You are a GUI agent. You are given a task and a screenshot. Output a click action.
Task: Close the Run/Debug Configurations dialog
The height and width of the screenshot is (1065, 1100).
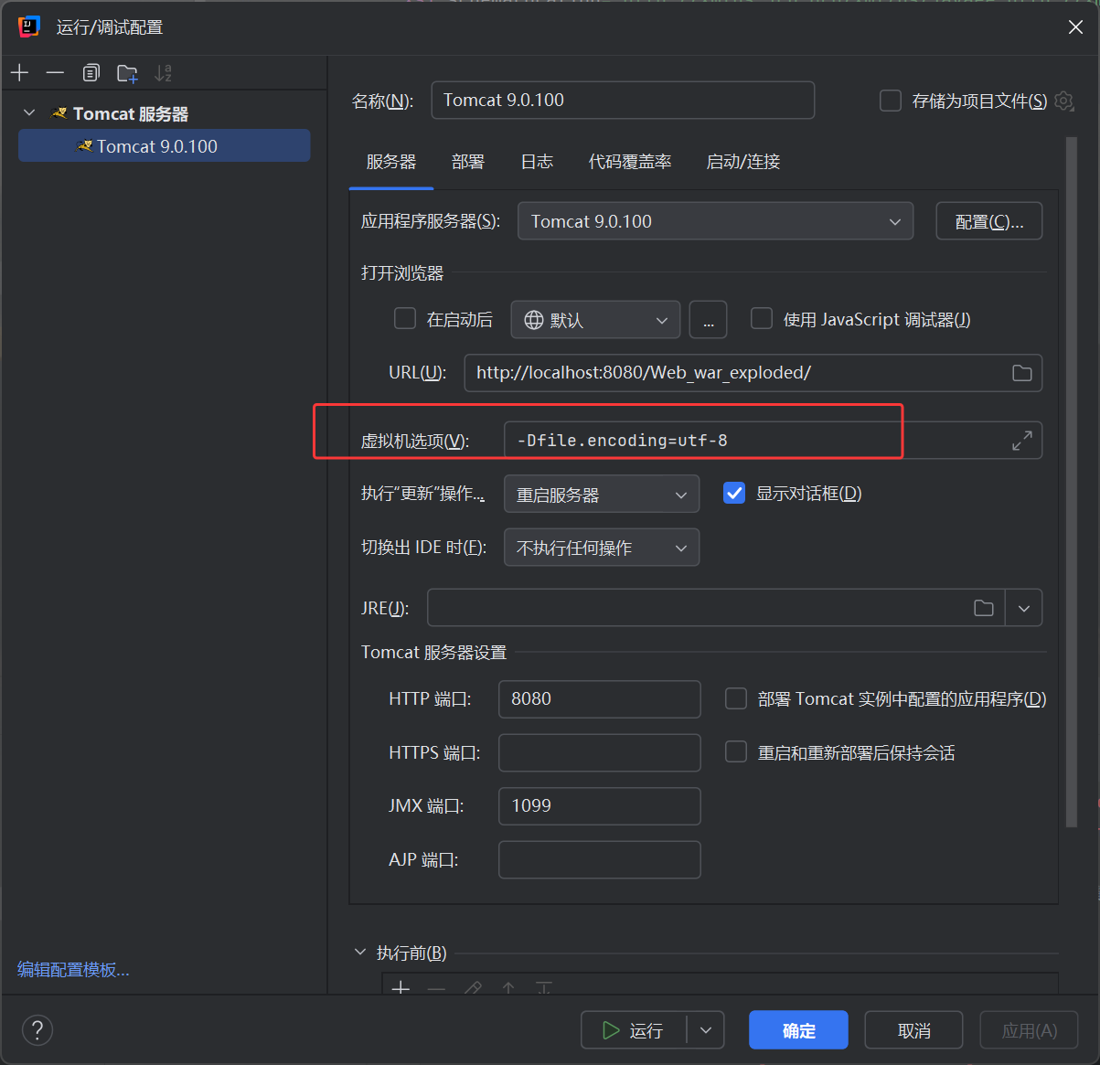click(1075, 27)
